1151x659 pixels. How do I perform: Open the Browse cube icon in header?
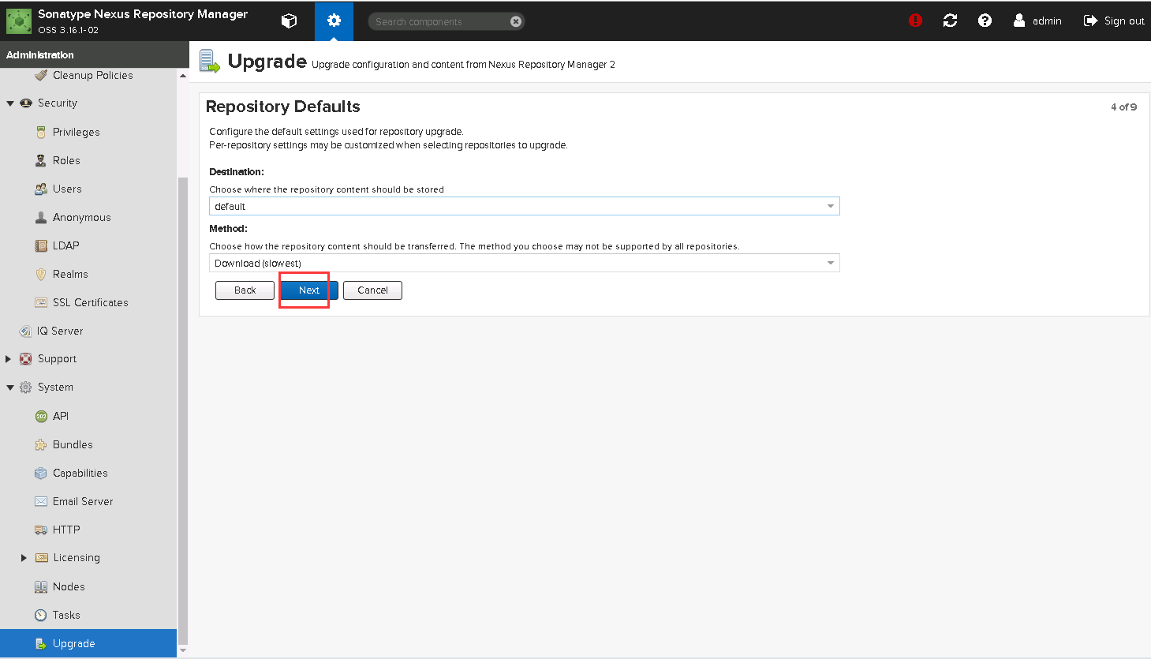coord(290,21)
